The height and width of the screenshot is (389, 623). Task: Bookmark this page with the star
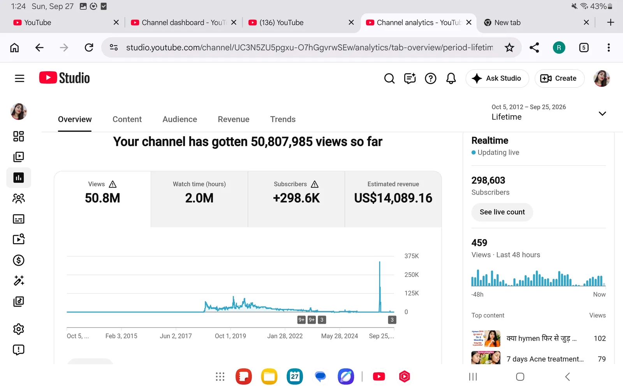pyautogui.click(x=509, y=47)
